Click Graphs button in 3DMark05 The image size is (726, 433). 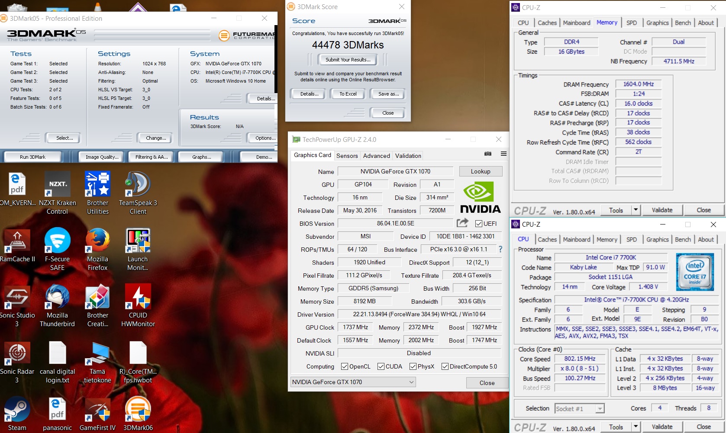(202, 157)
